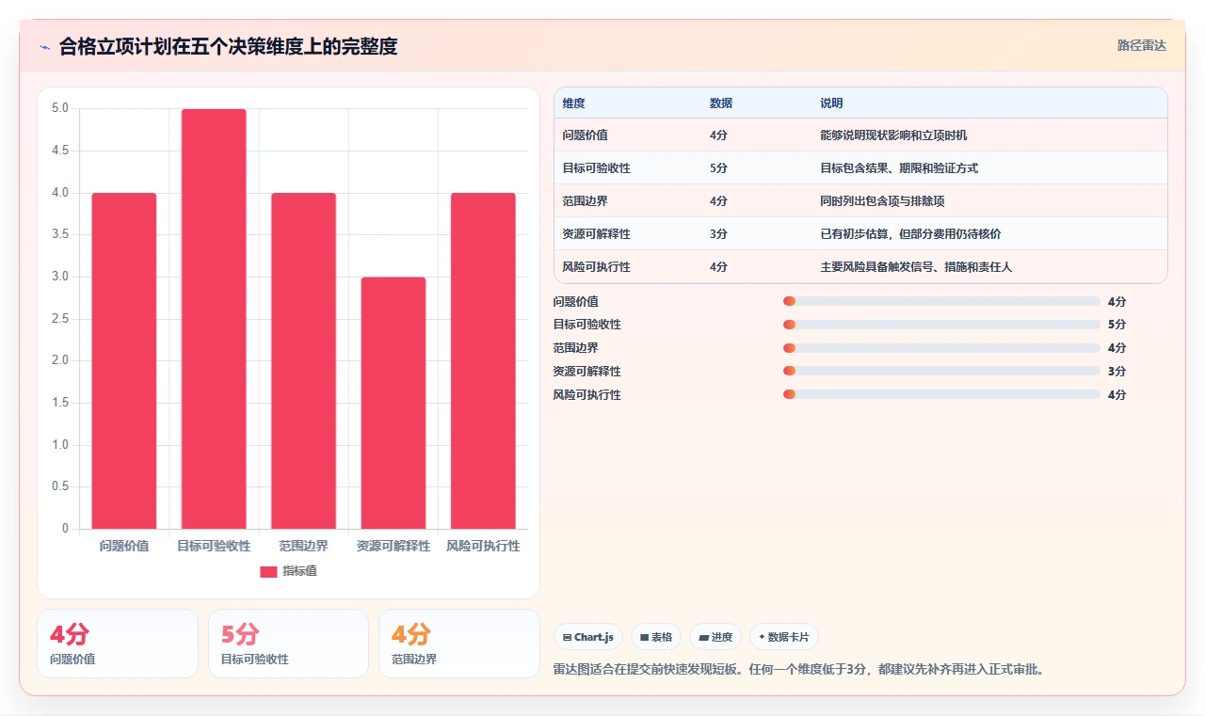Screen dimensions: 1205x716
Task: Open the 4分 问题价值 stat card
Action: coord(118,644)
